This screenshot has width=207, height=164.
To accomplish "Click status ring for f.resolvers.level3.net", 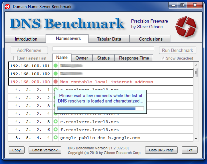I will pos(56,129).
